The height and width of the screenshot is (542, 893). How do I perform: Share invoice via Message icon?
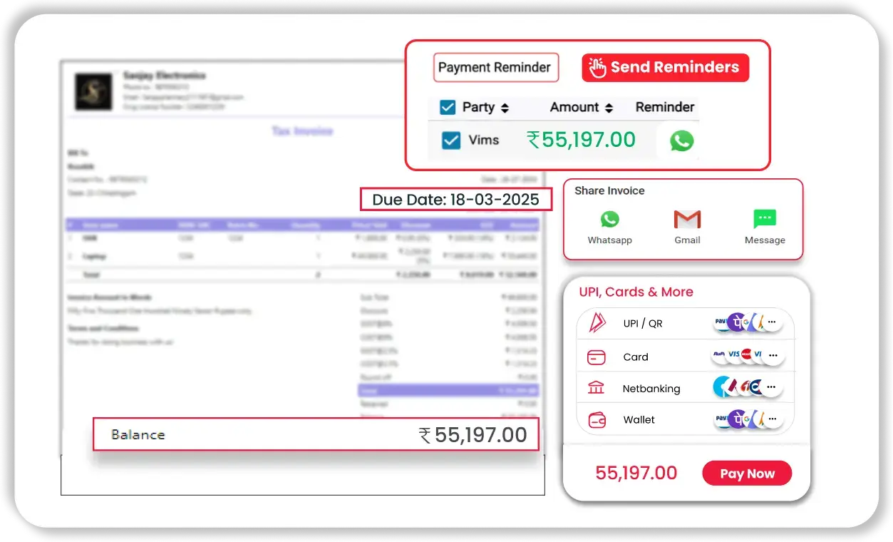coord(764,219)
